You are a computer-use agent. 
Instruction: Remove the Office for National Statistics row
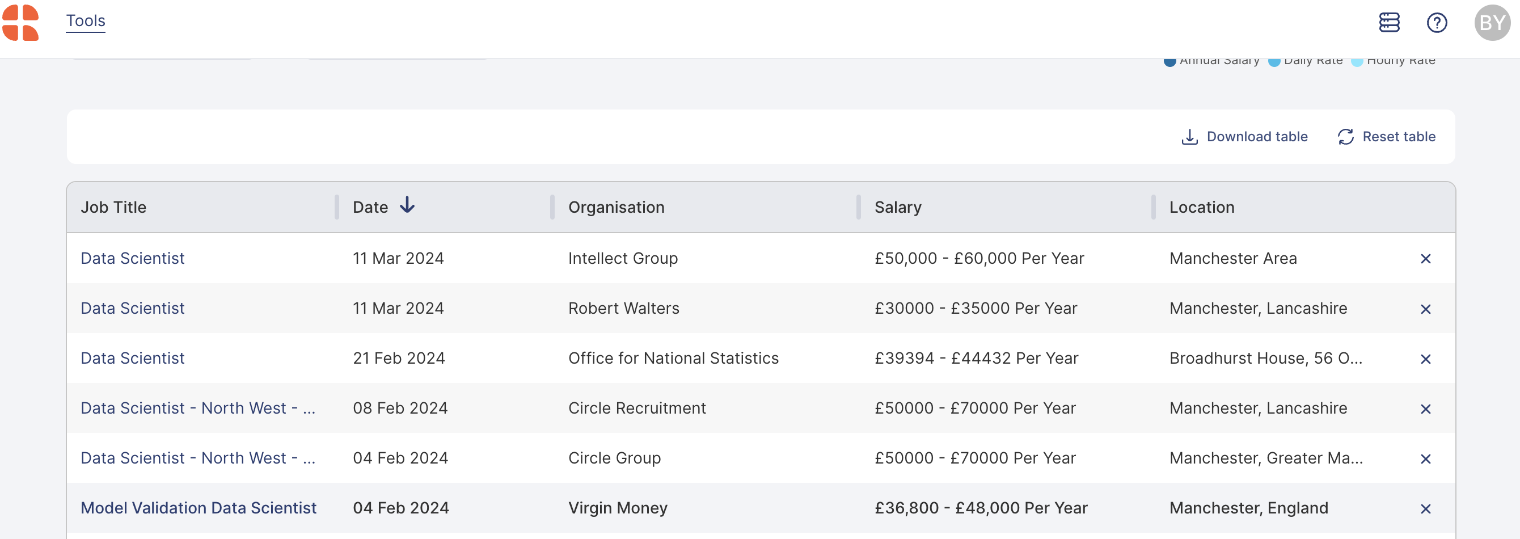coord(1426,359)
